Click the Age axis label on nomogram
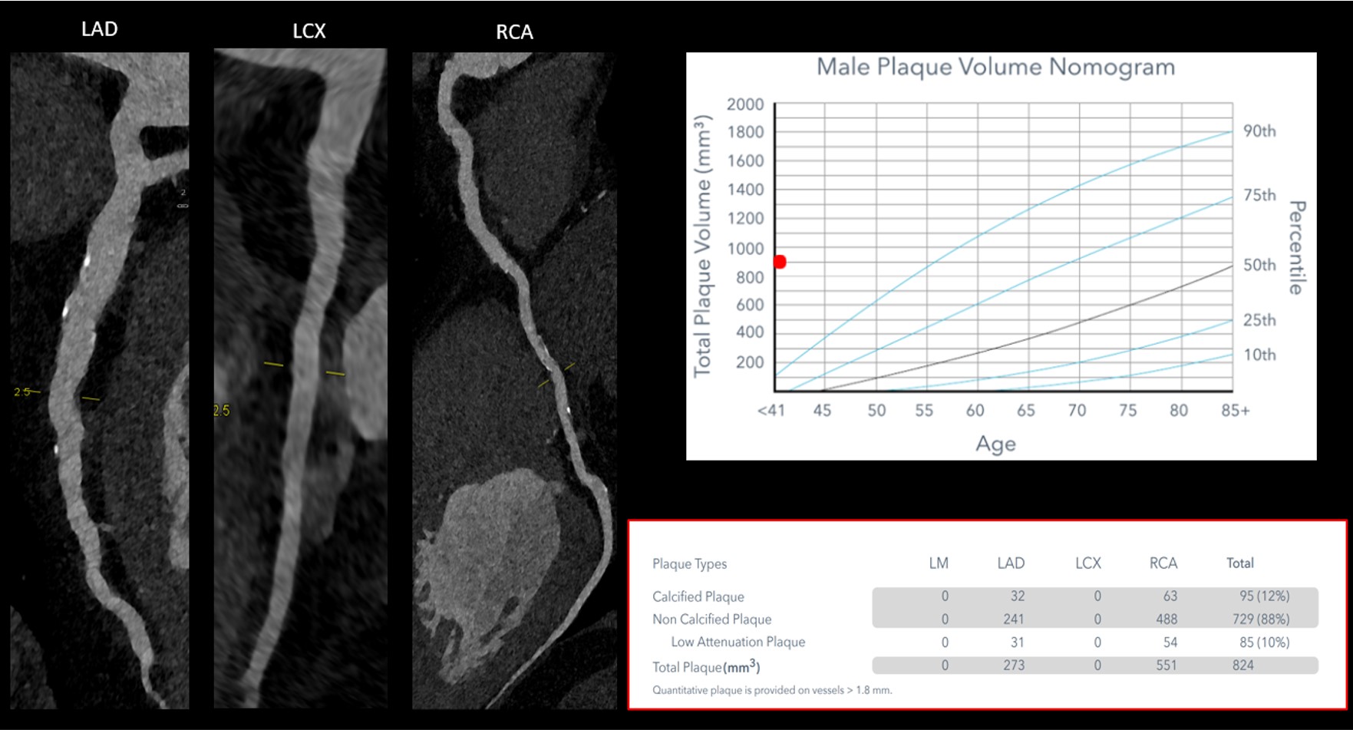This screenshot has width=1353, height=730. (x=995, y=444)
